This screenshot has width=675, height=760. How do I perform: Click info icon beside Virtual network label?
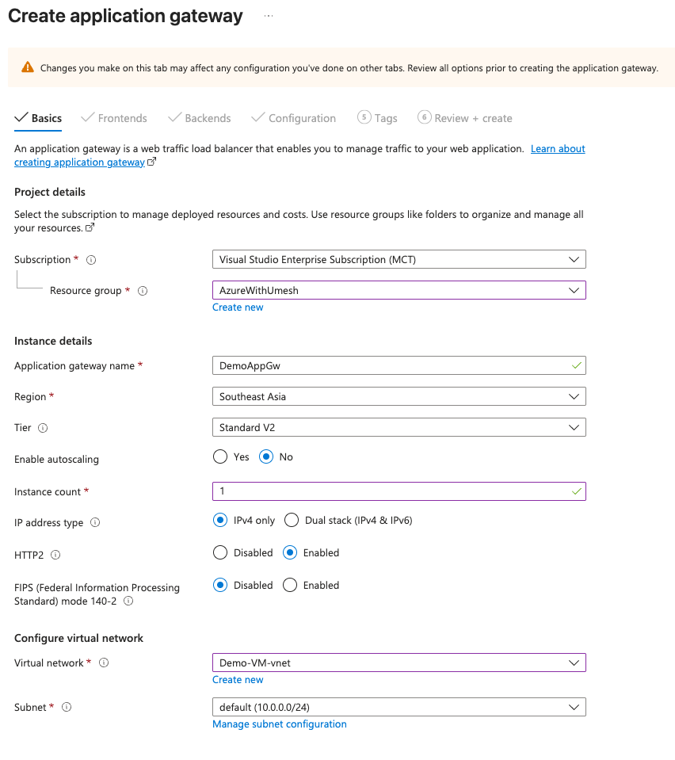click(x=104, y=663)
